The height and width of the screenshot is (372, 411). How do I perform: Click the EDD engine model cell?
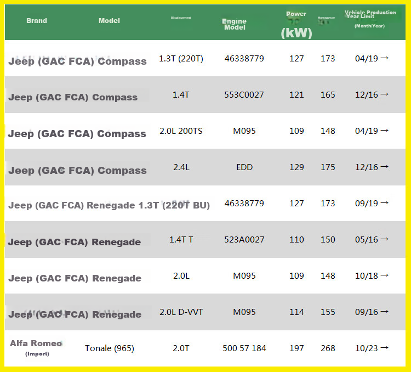point(244,167)
